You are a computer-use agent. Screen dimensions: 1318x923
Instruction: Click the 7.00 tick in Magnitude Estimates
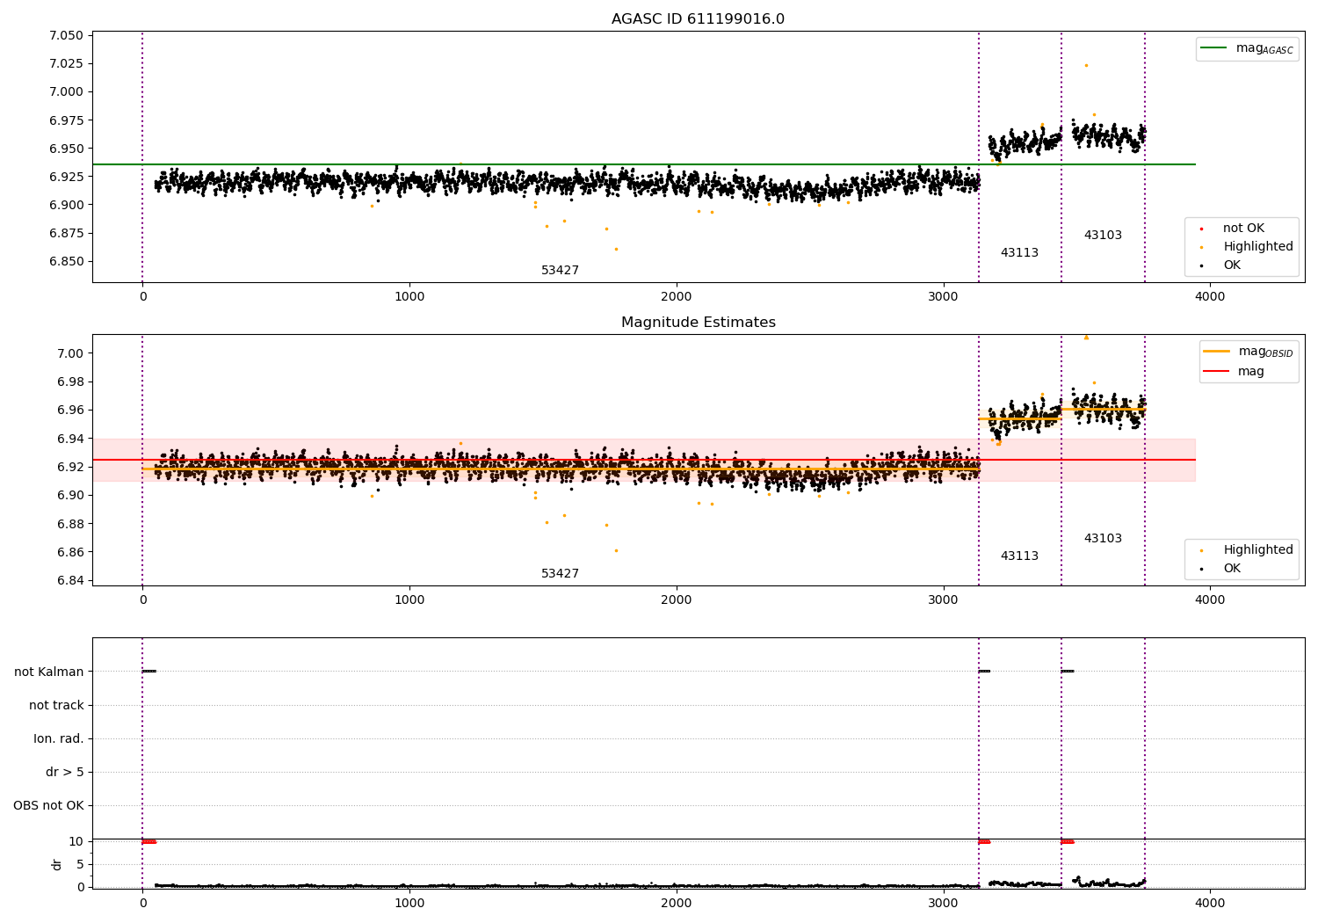pos(70,354)
